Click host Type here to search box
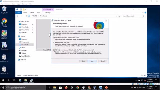The height and width of the screenshot is (90, 160). (25, 87)
